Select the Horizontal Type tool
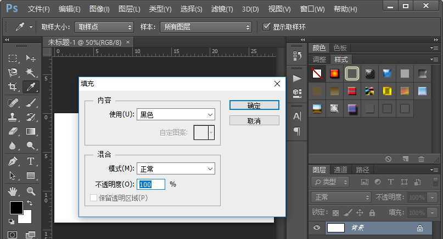 pyautogui.click(x=31, y=161)
